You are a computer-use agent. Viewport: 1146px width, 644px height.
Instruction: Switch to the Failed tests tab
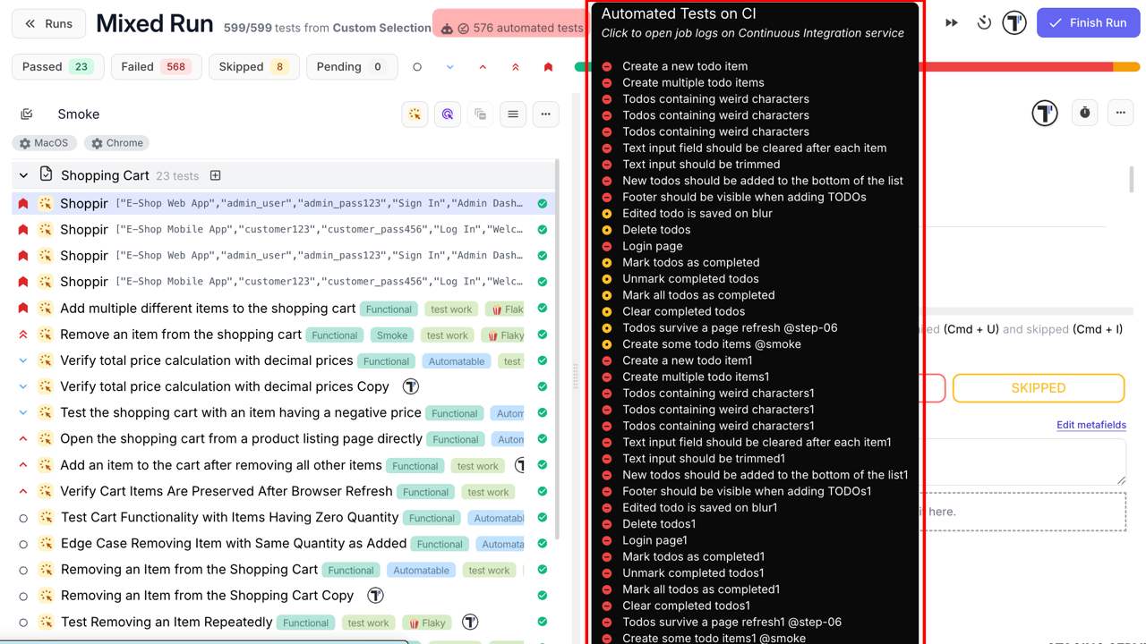pyautogui.click(x=156, y=66)
